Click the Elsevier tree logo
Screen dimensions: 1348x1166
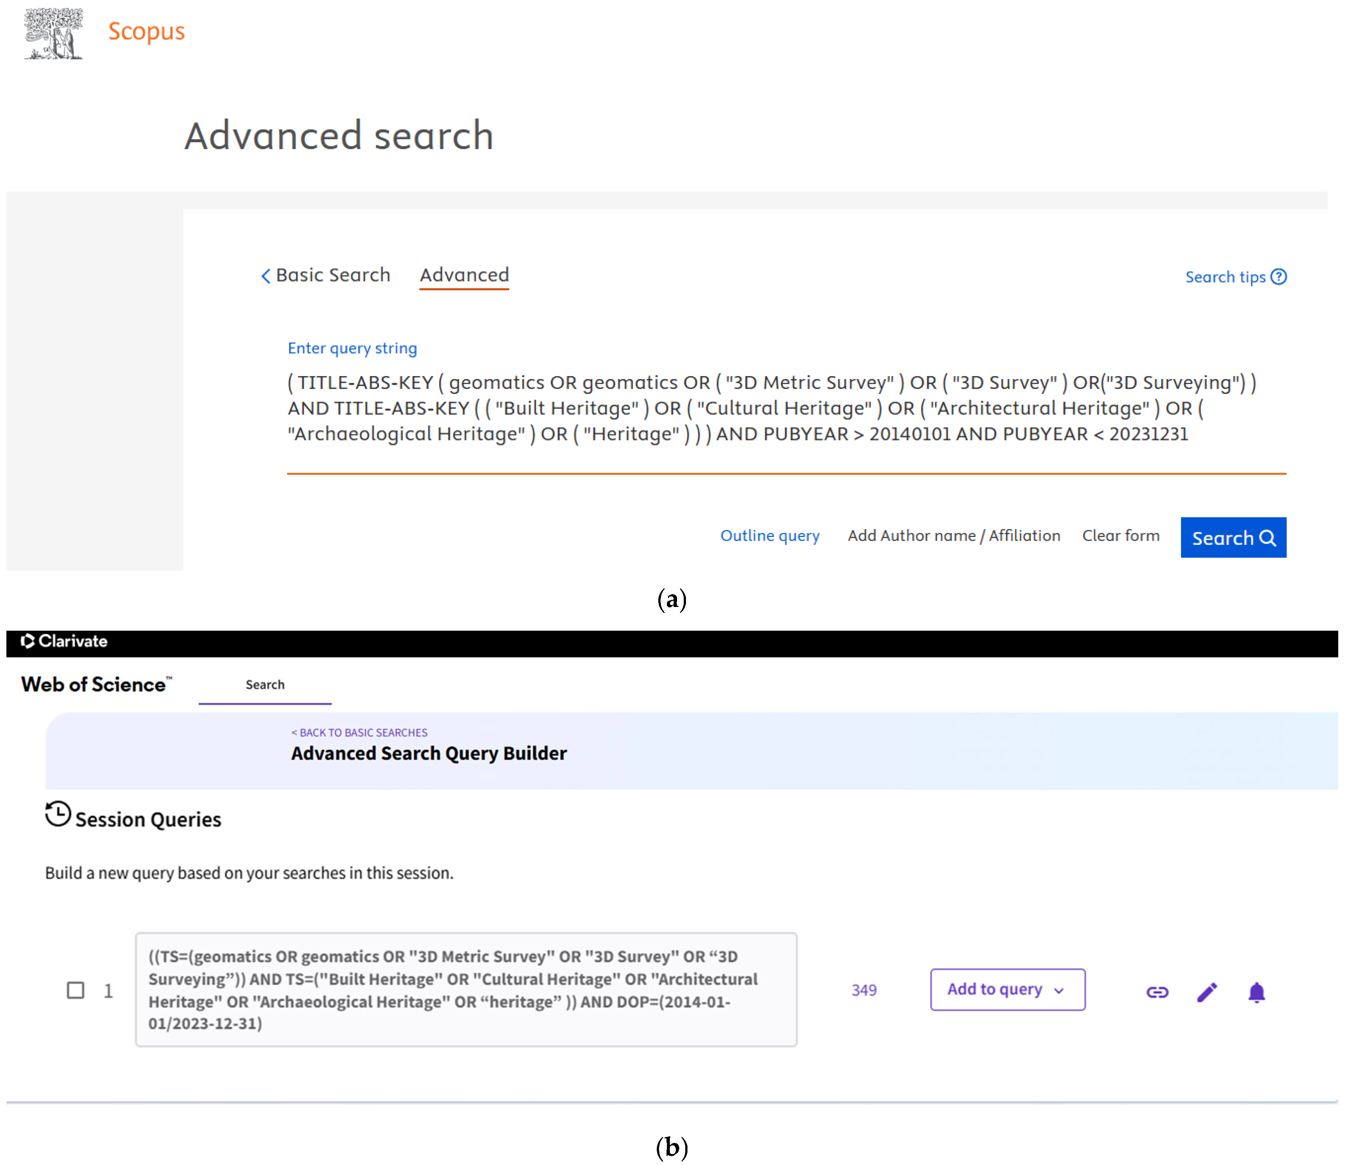(54, 34)
